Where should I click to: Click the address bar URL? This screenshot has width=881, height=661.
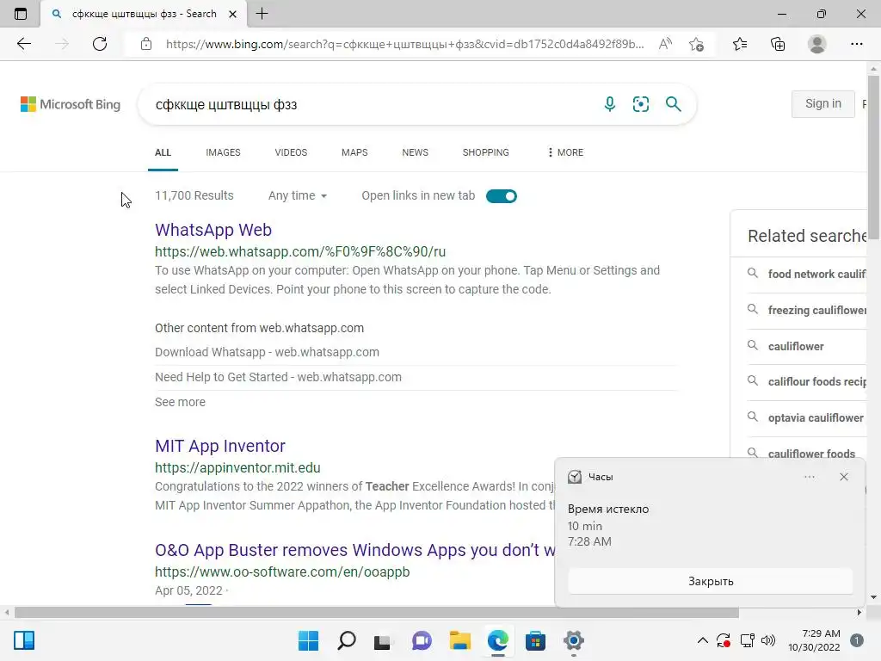pos(404,44)
